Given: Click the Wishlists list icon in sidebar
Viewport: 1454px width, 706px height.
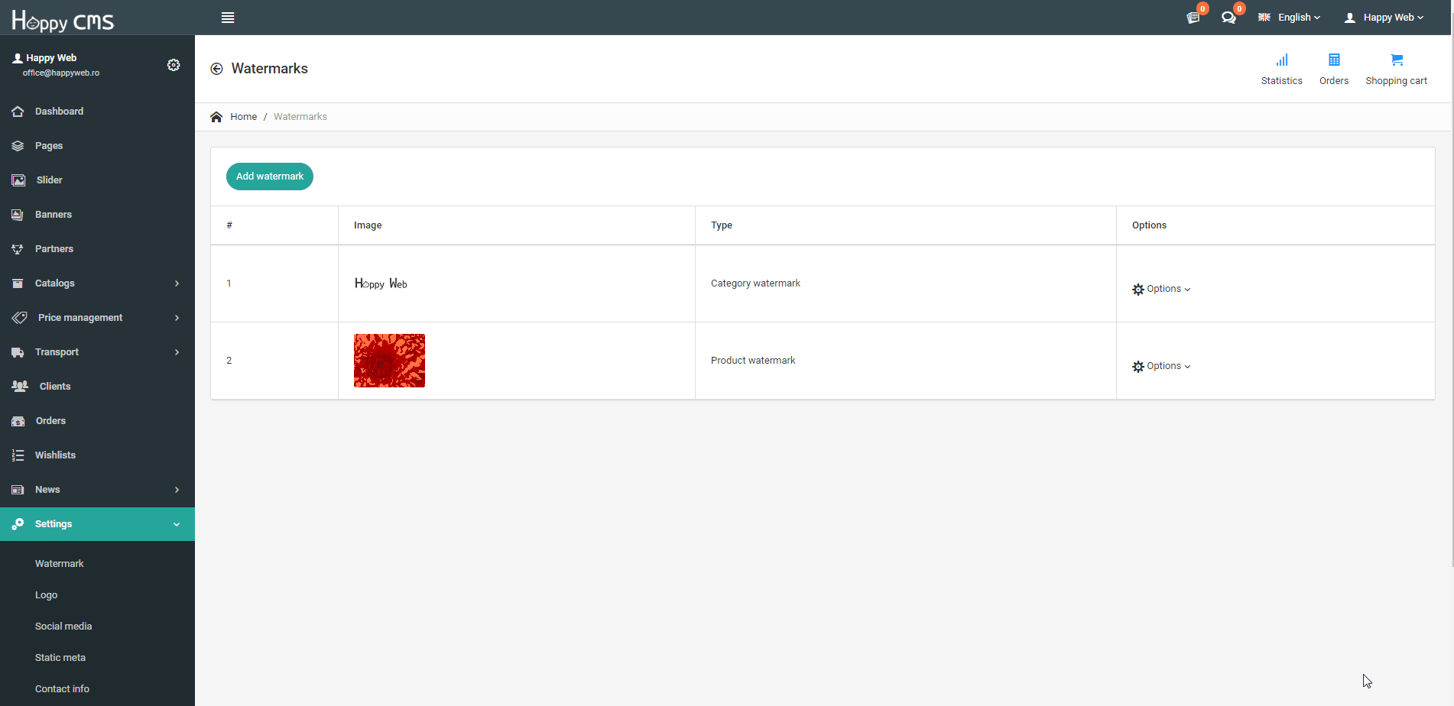Looking at the screenshot, I should pos(18,455).
